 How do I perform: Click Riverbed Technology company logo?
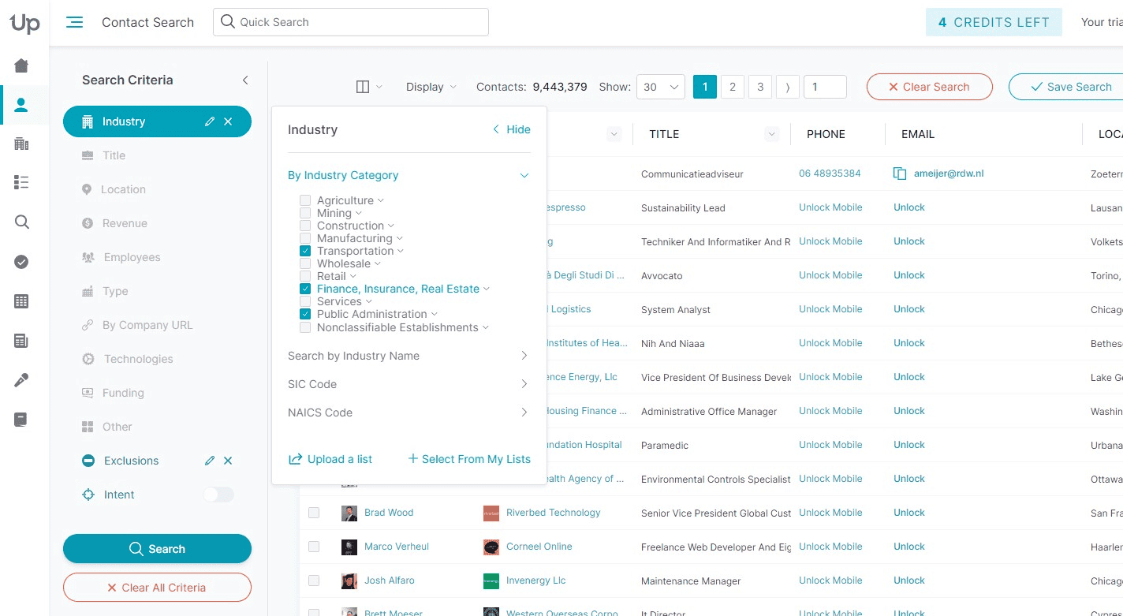491,513
